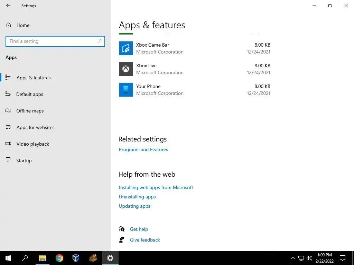354x265 pixels.
Task: Click the network tray icon
Action: pos(301,258)
